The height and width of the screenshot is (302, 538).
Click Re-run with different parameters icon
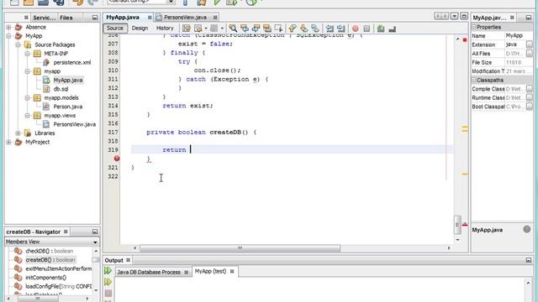108,282
